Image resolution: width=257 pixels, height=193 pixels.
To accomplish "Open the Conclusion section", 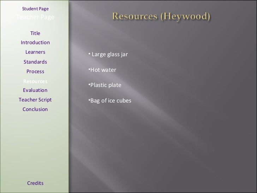I will click(35, 109).
